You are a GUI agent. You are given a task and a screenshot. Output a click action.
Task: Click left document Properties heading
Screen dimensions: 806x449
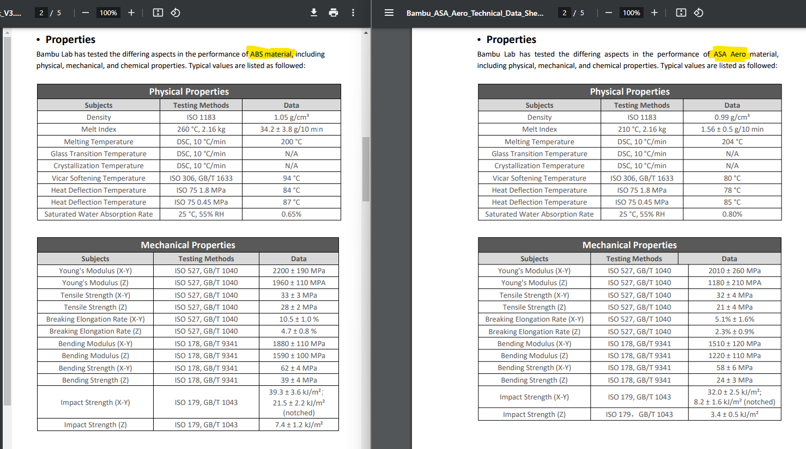pos(70,39)
